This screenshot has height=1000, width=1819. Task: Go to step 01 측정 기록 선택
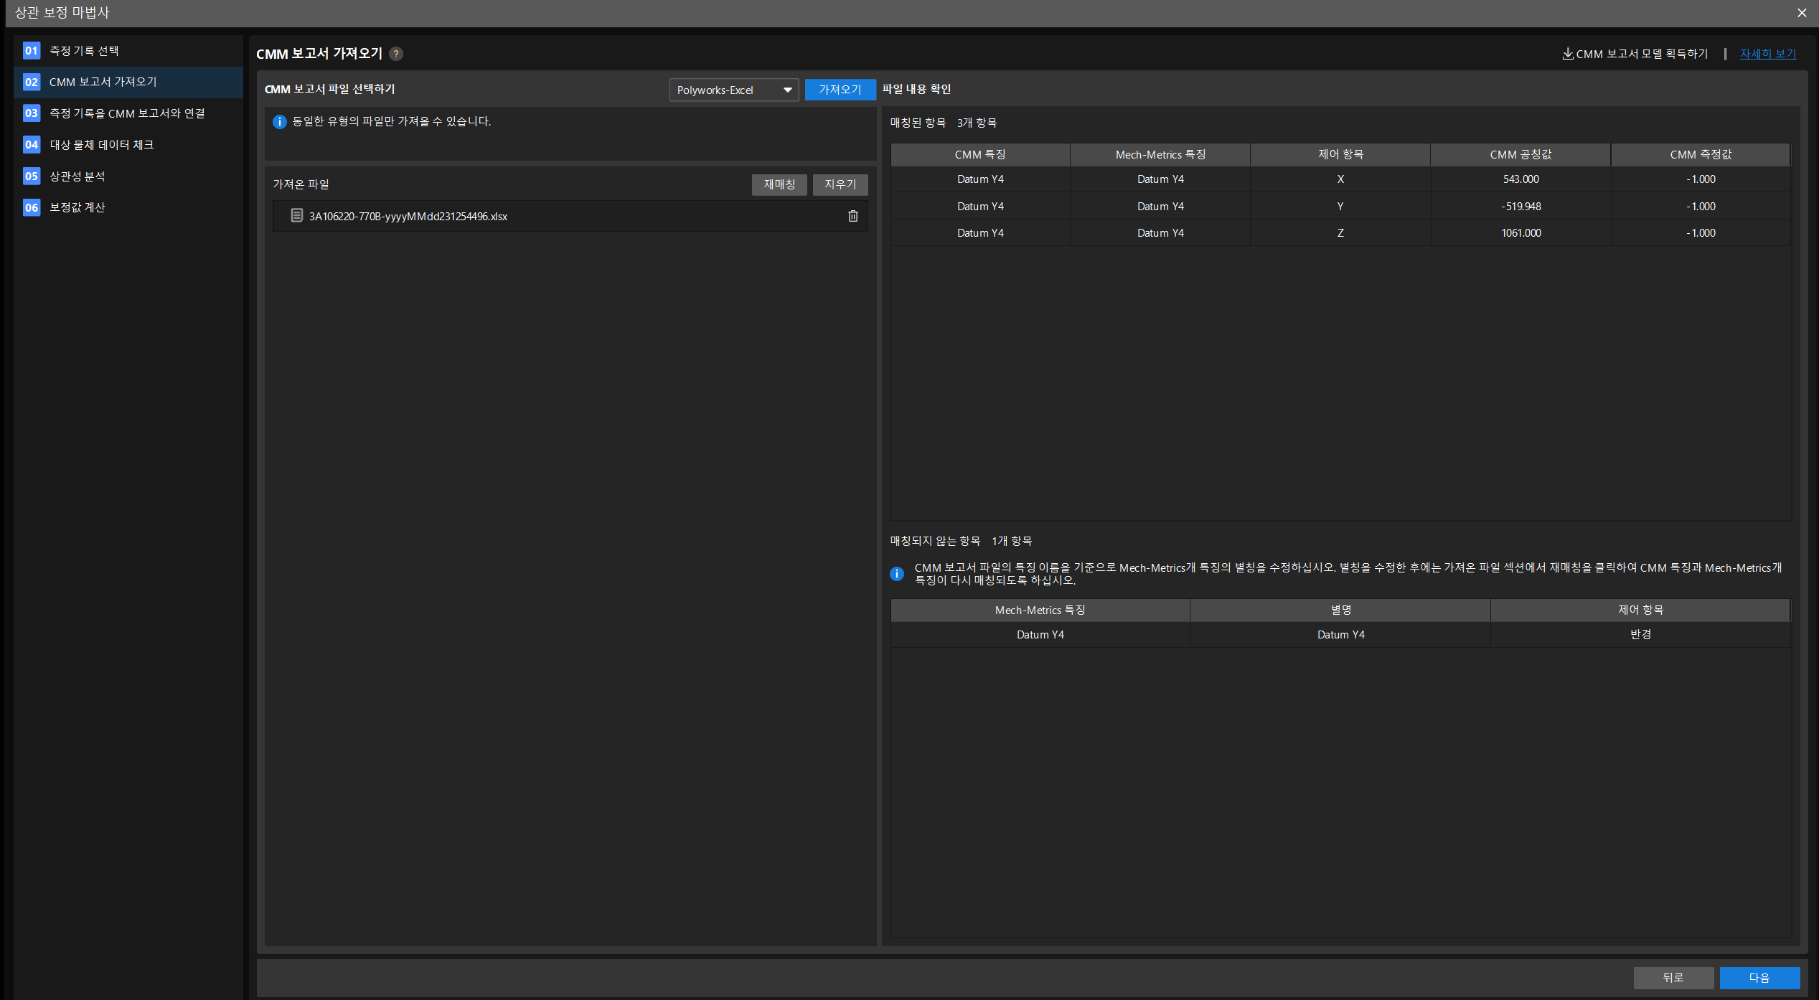click(129, 51)
